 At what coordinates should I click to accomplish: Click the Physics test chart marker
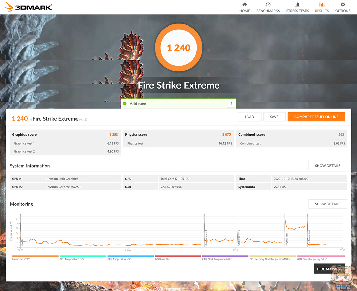click(287, 239)
